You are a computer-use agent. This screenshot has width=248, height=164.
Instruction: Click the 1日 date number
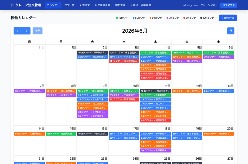[74, 48]
